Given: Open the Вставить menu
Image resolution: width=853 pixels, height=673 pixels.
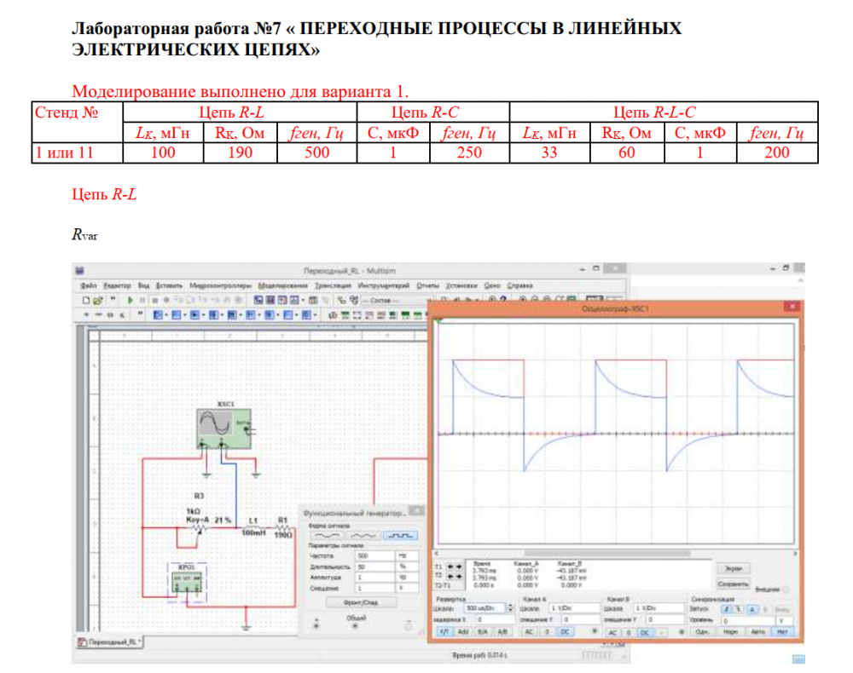Looking at the screenshot, I should pyautogui.click(x=169, y=285).
